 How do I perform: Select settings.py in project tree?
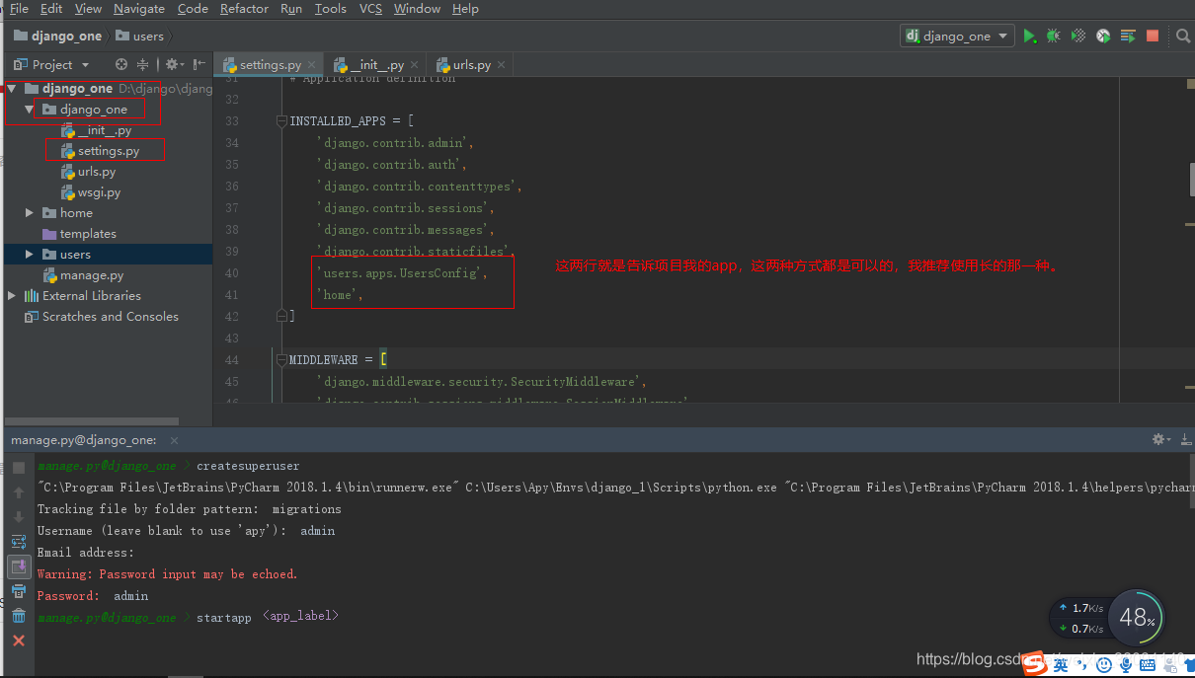click(x=109, y=151)
